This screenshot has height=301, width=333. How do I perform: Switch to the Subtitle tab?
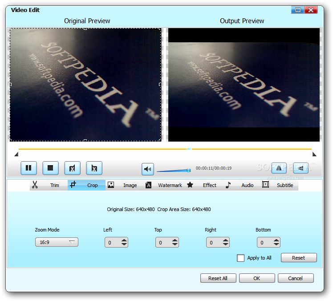click(x=285, y=185)
